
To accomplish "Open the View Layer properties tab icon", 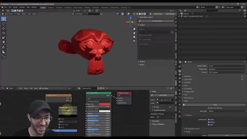I will (180, 78).
